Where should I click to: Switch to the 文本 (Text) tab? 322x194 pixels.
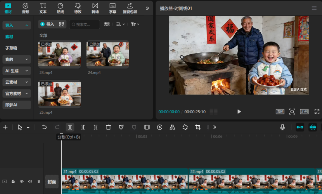tap(43, 8)
